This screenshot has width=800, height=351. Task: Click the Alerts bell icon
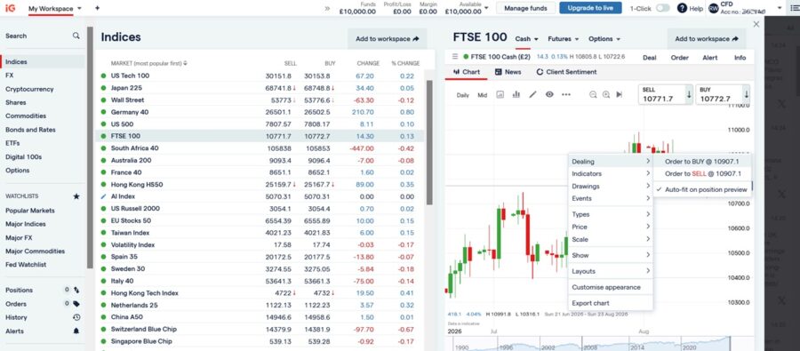pyautogui.click(x=76, y=331)
